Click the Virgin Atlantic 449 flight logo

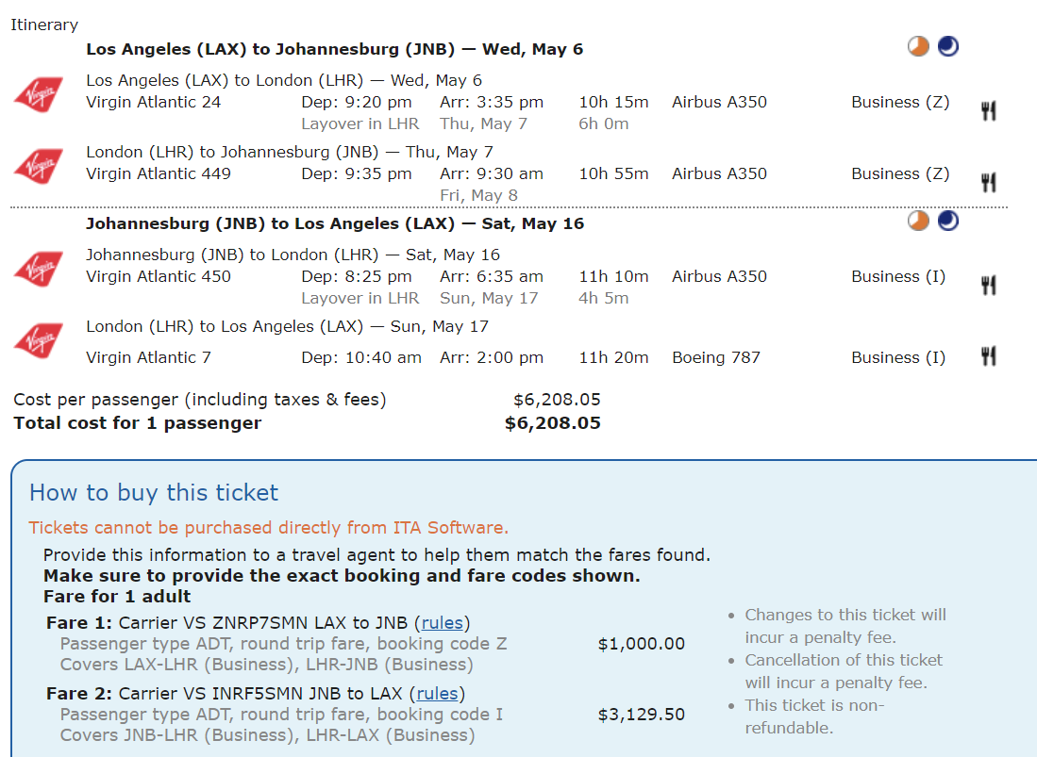point(39,166)
